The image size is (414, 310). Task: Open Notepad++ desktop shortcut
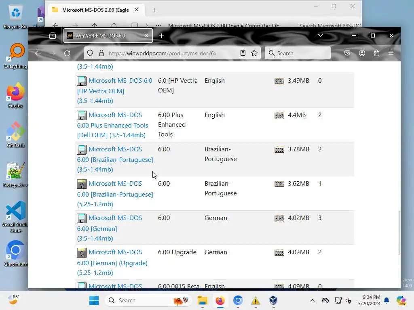(15, 174)
